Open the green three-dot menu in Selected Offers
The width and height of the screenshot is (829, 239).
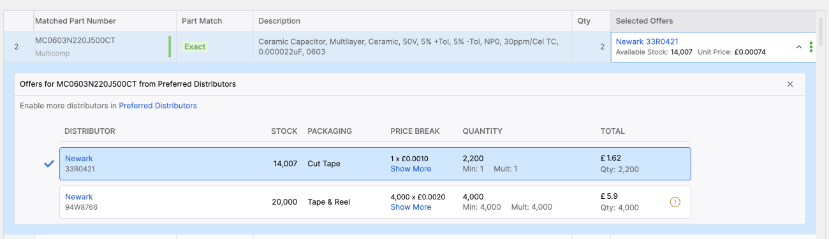click(811, 47)
